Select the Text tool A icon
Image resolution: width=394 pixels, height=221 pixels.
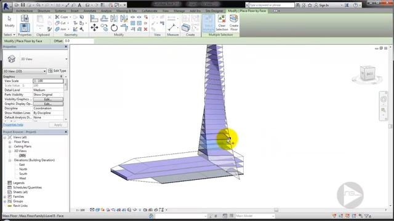(x=79, y=5)
